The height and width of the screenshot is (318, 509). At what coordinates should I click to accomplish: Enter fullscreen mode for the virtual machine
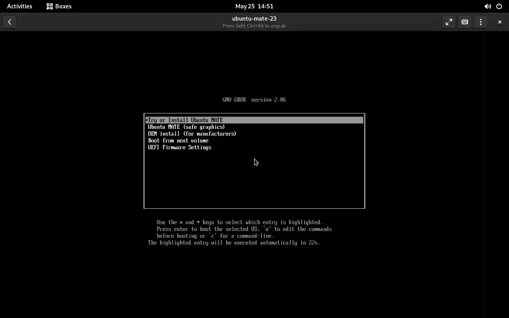click(x=449, y=22)
